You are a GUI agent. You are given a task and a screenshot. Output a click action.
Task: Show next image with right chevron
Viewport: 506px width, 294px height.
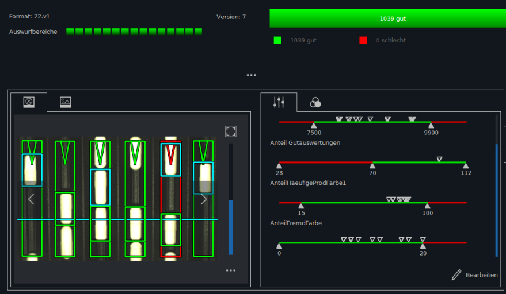204,199
